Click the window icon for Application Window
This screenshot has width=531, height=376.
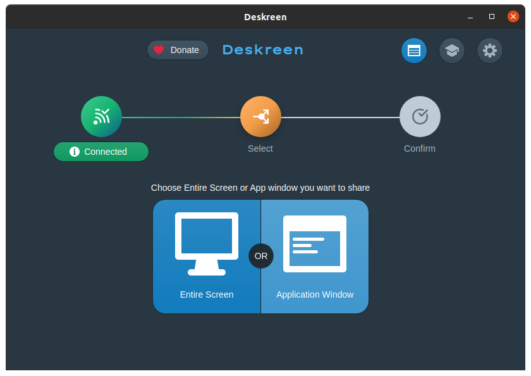pyautogui.click(x=315, y=244)
